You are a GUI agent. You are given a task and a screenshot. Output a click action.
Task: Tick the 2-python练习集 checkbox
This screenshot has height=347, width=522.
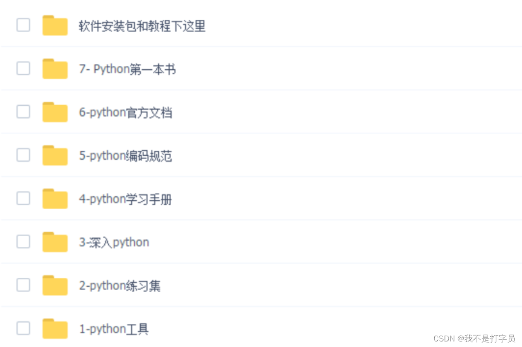click(23, 285)
